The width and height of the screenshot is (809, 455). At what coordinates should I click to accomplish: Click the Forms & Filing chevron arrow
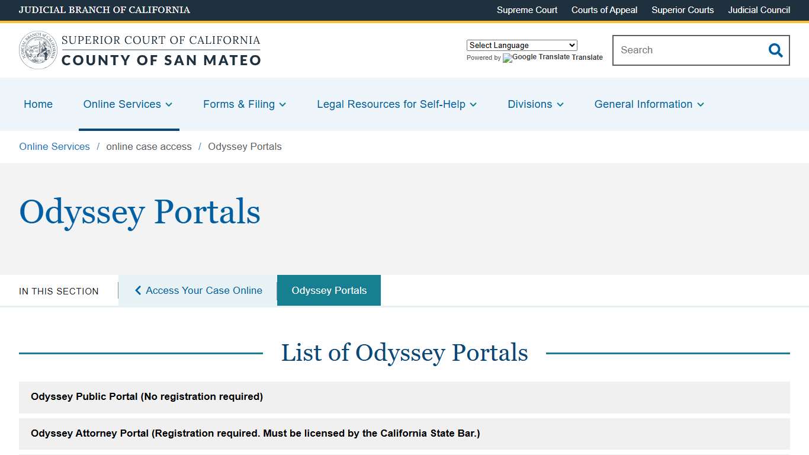(282, 104)
